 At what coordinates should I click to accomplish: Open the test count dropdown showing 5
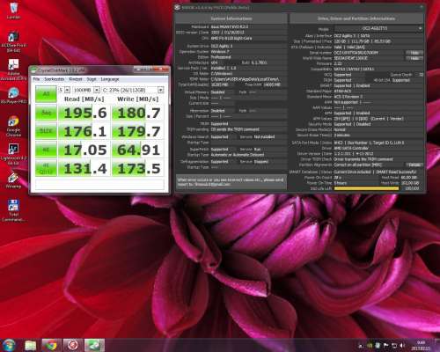(64, 90)
